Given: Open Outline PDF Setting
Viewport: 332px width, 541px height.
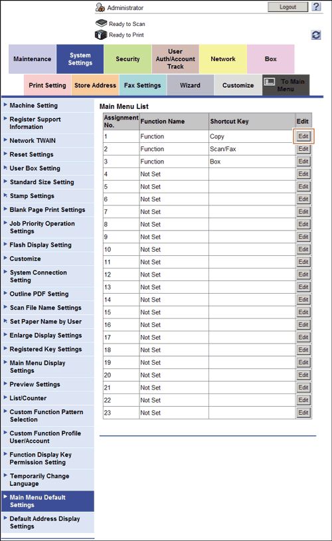Looking at the screenshot, I should (x=47, y=294).
